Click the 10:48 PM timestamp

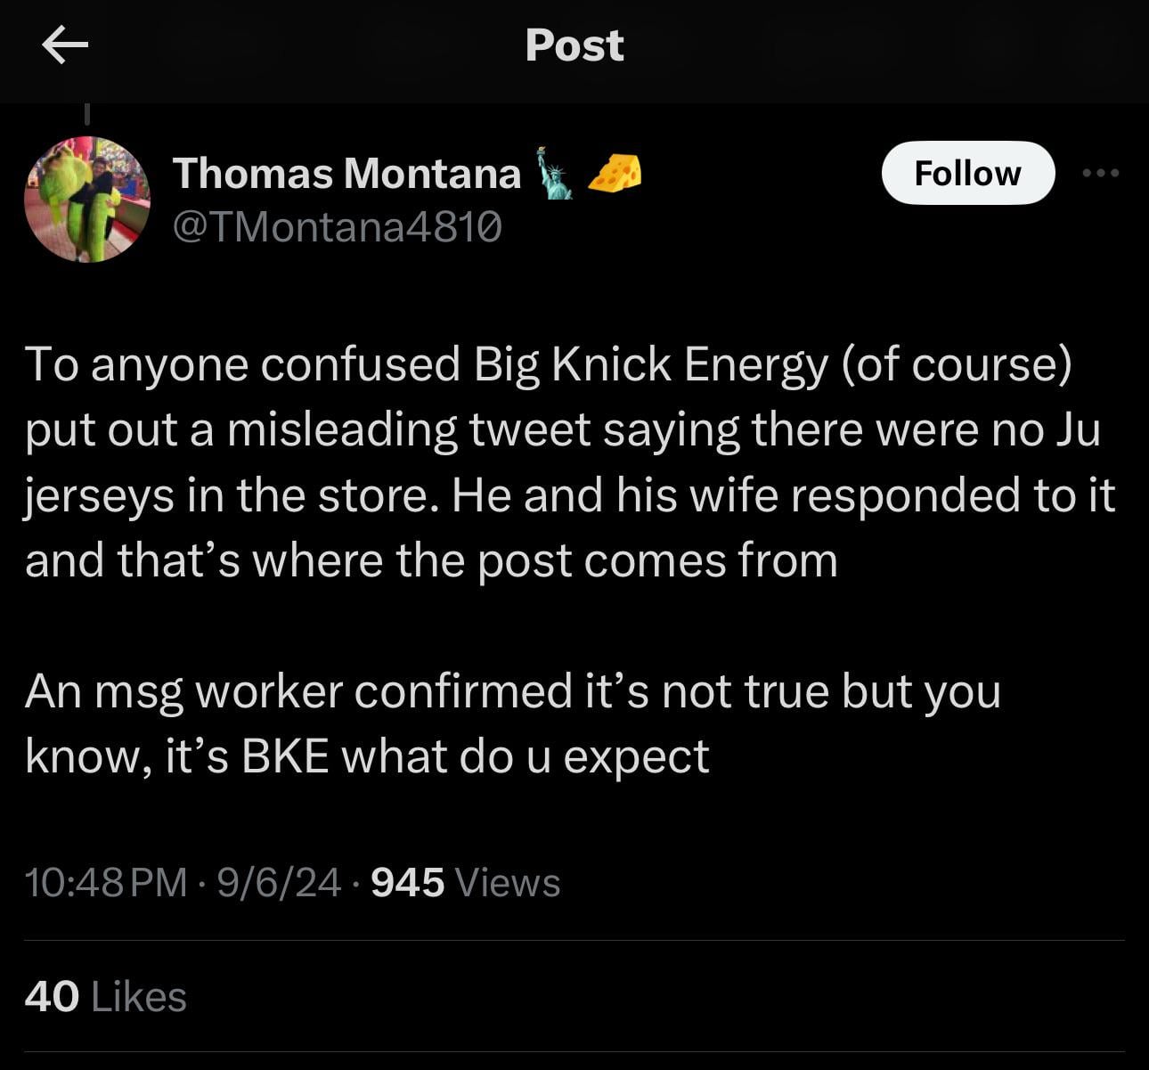coord(106,883)
